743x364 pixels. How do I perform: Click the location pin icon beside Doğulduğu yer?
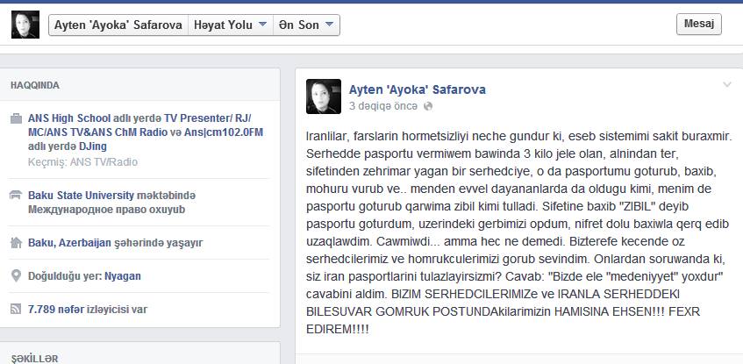click(16, 275)
